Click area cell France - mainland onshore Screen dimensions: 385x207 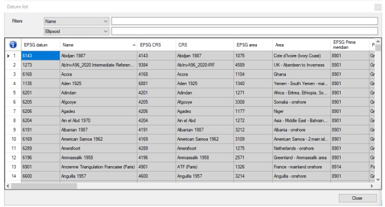click(301, 167)
